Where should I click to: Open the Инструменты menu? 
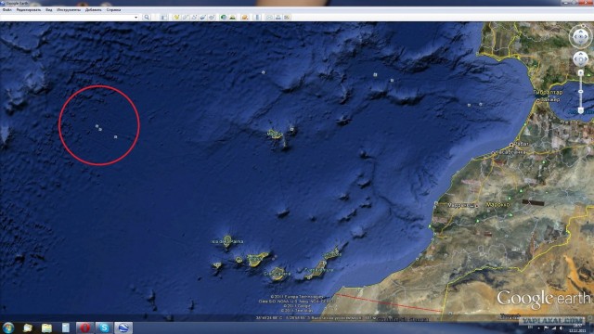point(69,10)
